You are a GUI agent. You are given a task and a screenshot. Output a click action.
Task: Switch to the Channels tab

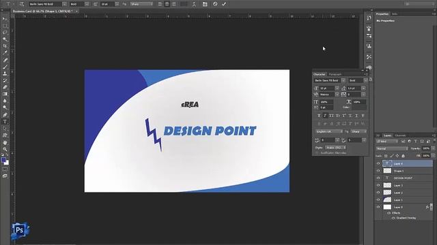400,135
